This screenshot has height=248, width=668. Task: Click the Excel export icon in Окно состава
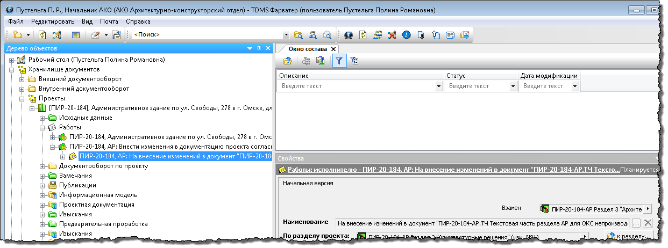[x=321, y=61]
